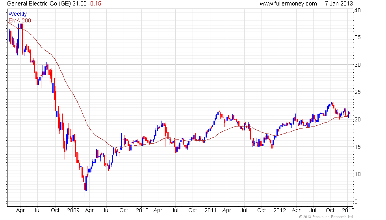The width and height of the screenshot is (386, 220).
Task: Click the 10 price axis label
Action: [358, 174]
